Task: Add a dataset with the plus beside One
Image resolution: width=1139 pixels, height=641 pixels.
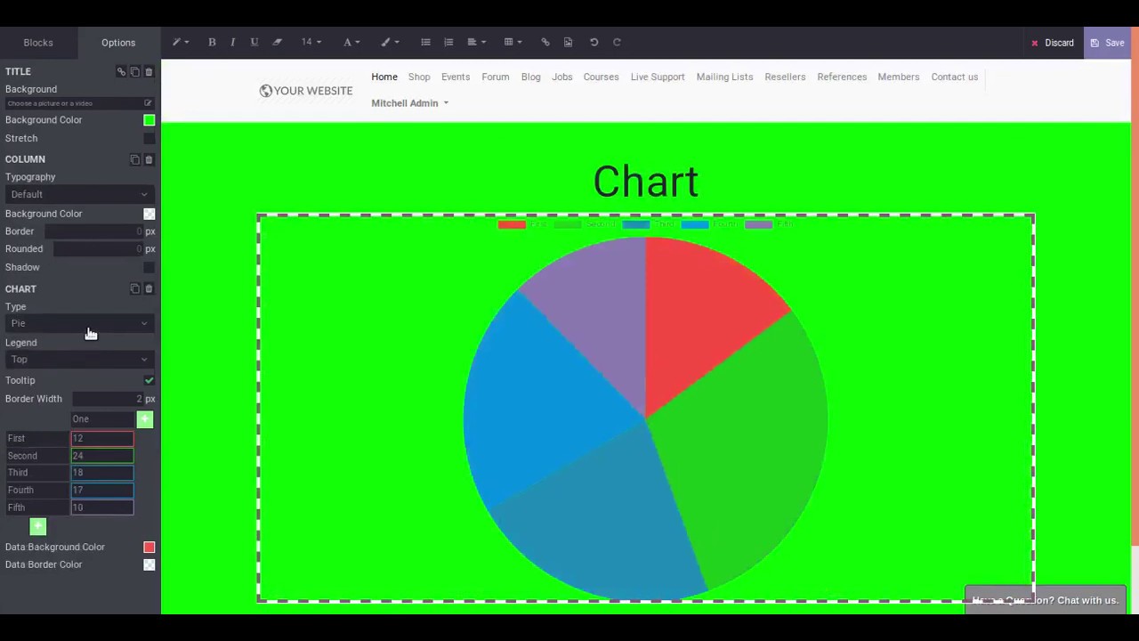Action: click(145, 418)
